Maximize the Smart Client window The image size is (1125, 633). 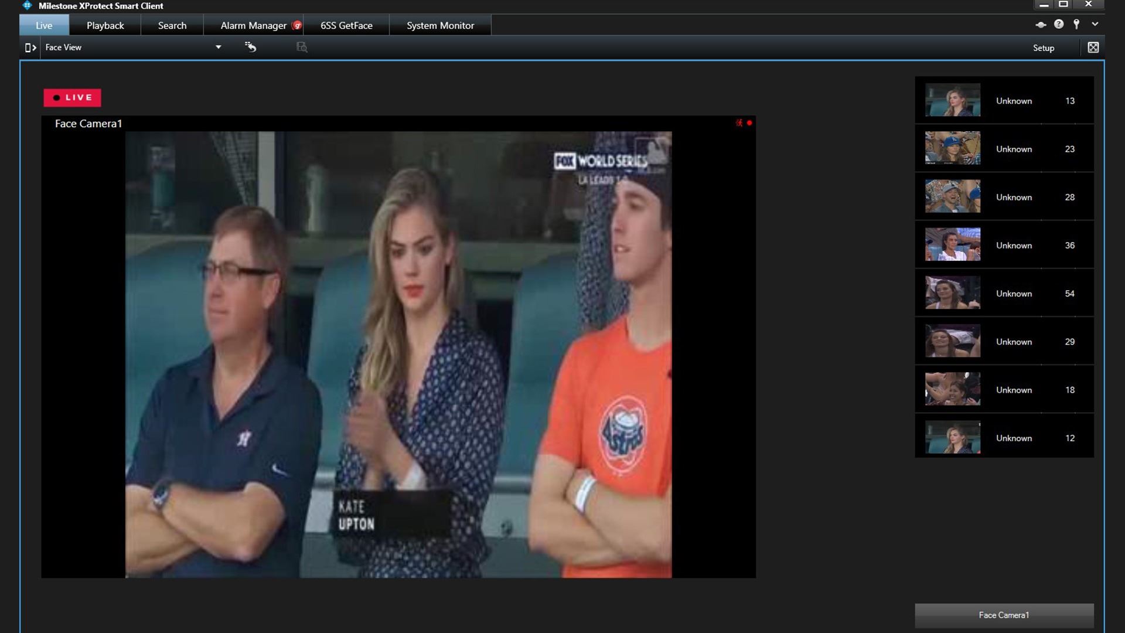coord(1063,4)
